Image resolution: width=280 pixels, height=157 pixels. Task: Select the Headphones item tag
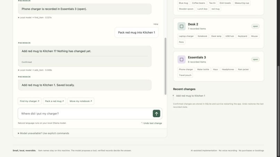(x=228, y=70)
